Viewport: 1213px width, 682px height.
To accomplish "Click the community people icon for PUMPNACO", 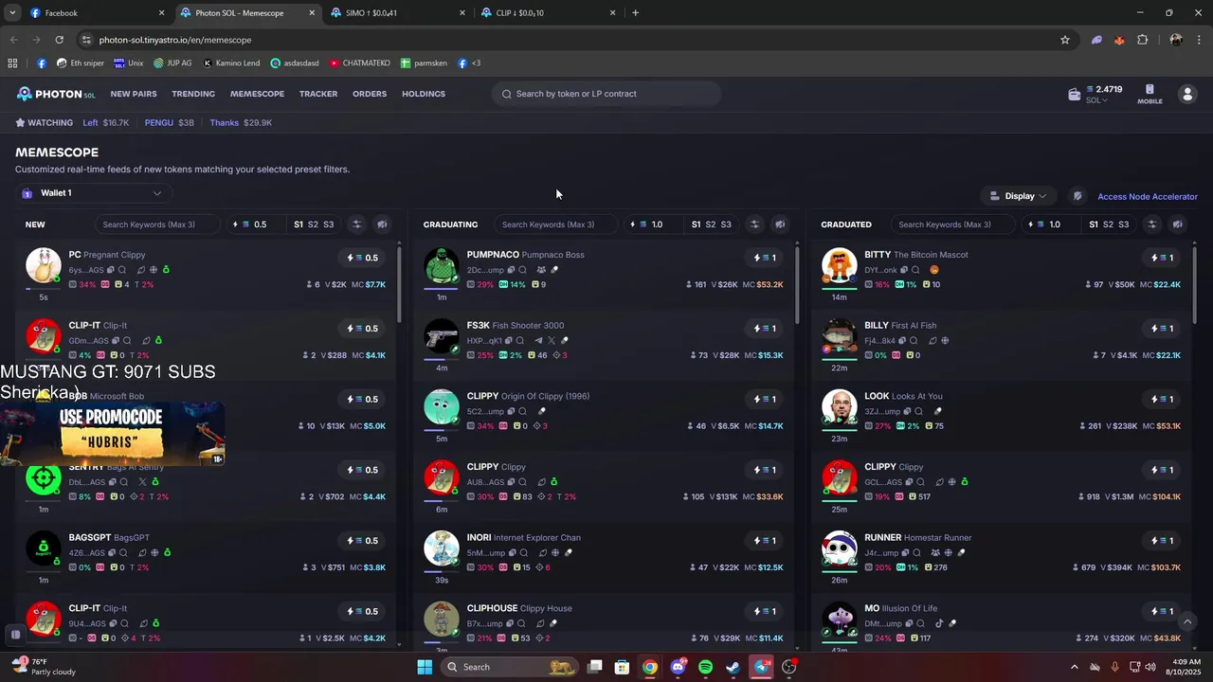I will [x=541, y=270].
